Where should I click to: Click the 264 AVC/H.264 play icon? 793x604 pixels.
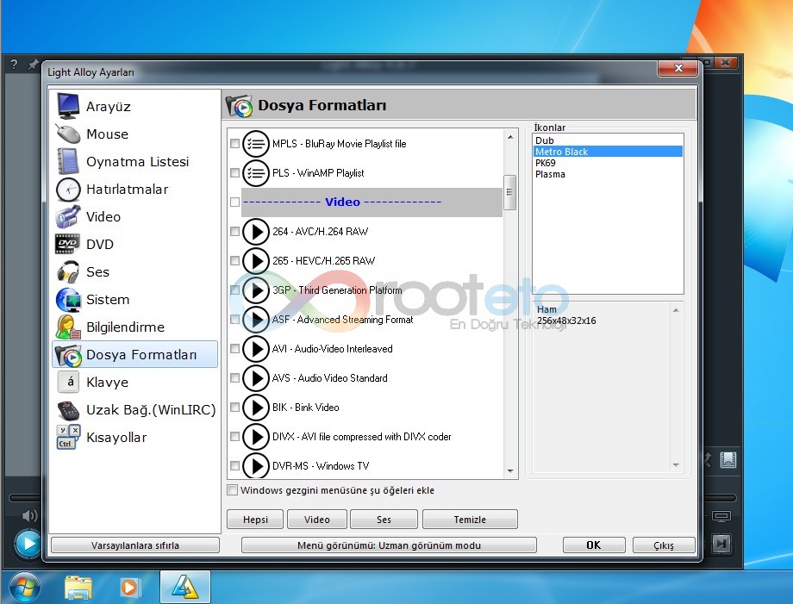click(x=256, y=232)
